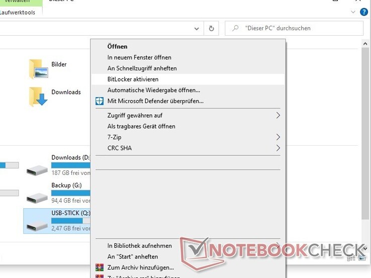Image resolution: width=371 pixels, height=278 pixels.
Task: Choose Automatische Wiedergabe öffnen...
Action: pos(188,90)
